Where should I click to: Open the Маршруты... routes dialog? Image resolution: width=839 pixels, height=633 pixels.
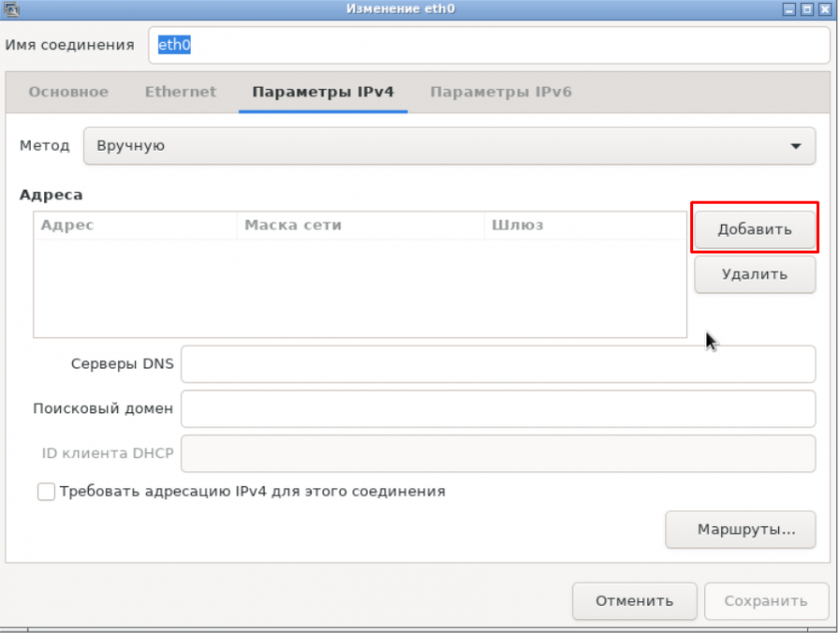740,529
